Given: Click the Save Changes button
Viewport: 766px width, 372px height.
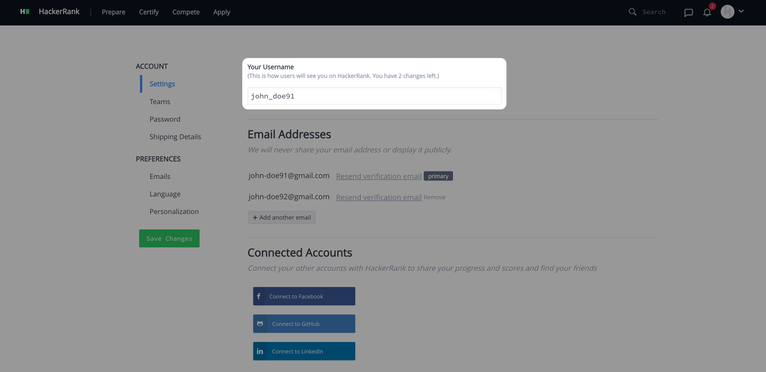Looking at the screenshot, I should coord(169,238).
